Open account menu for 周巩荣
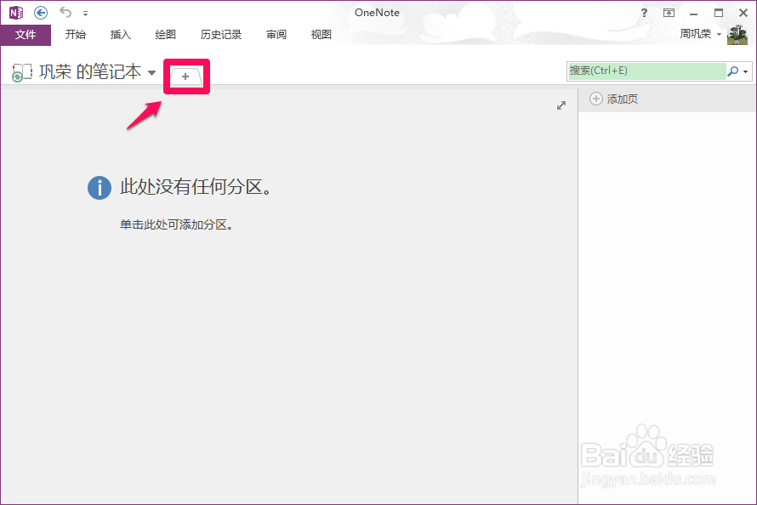This screenshot has height=505, width=757. click(701, 34)
